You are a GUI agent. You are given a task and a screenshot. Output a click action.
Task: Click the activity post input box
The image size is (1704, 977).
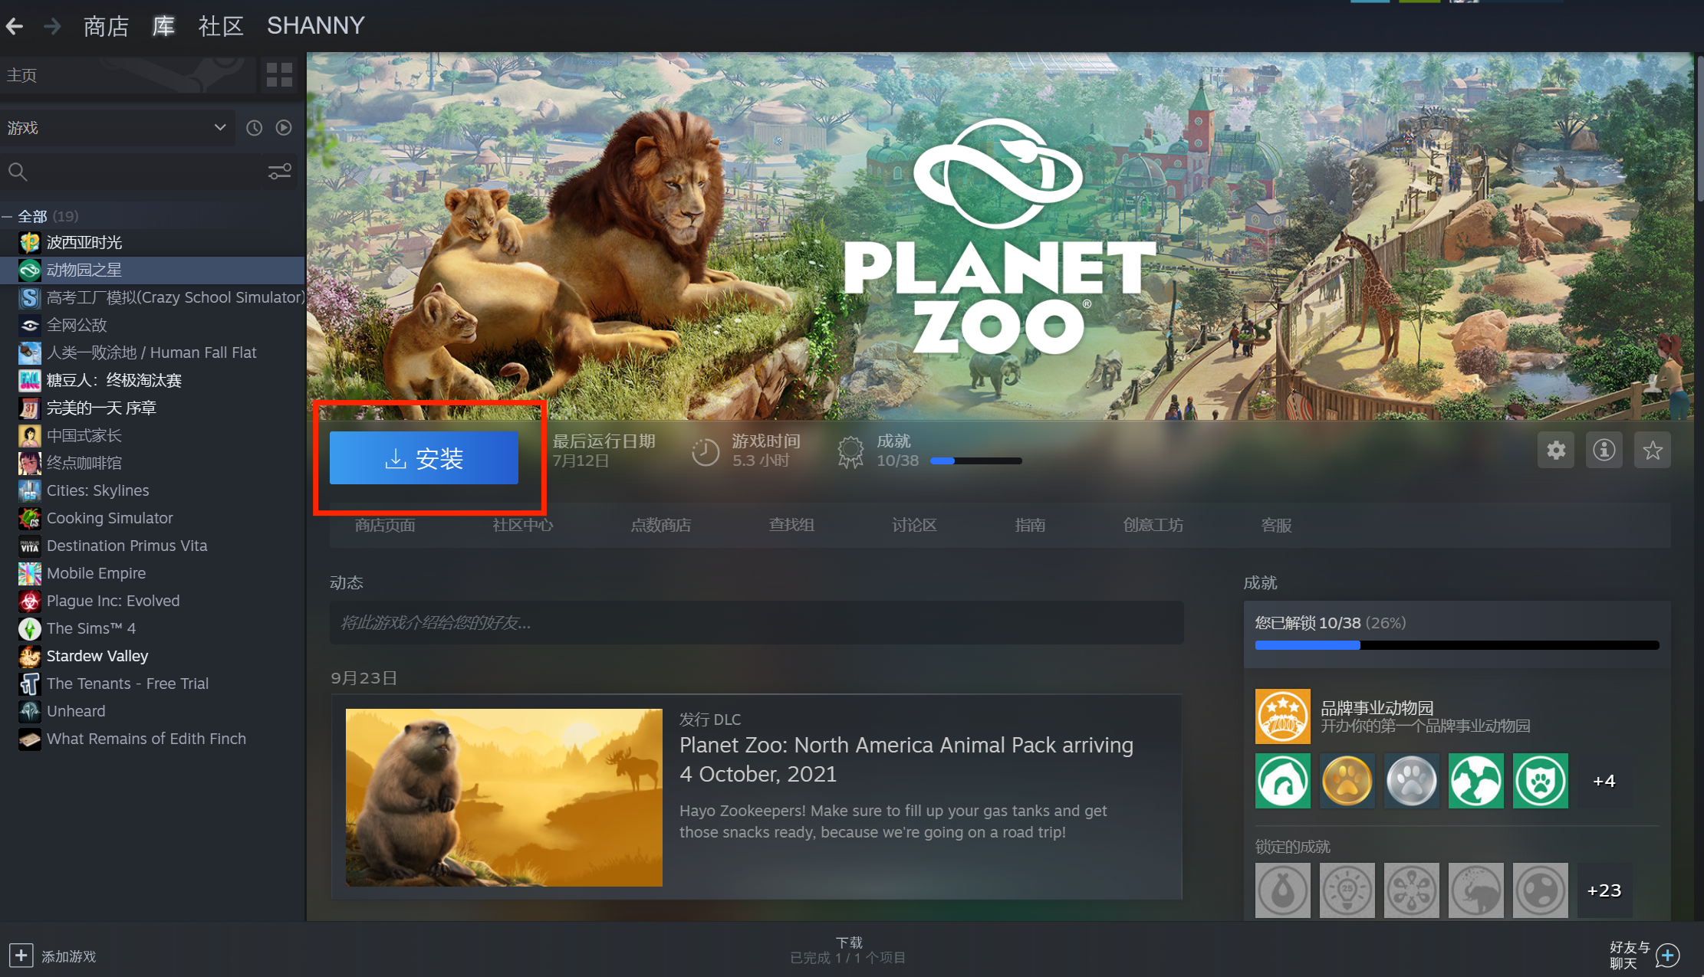pyautogui.click(x=757, y=623)
